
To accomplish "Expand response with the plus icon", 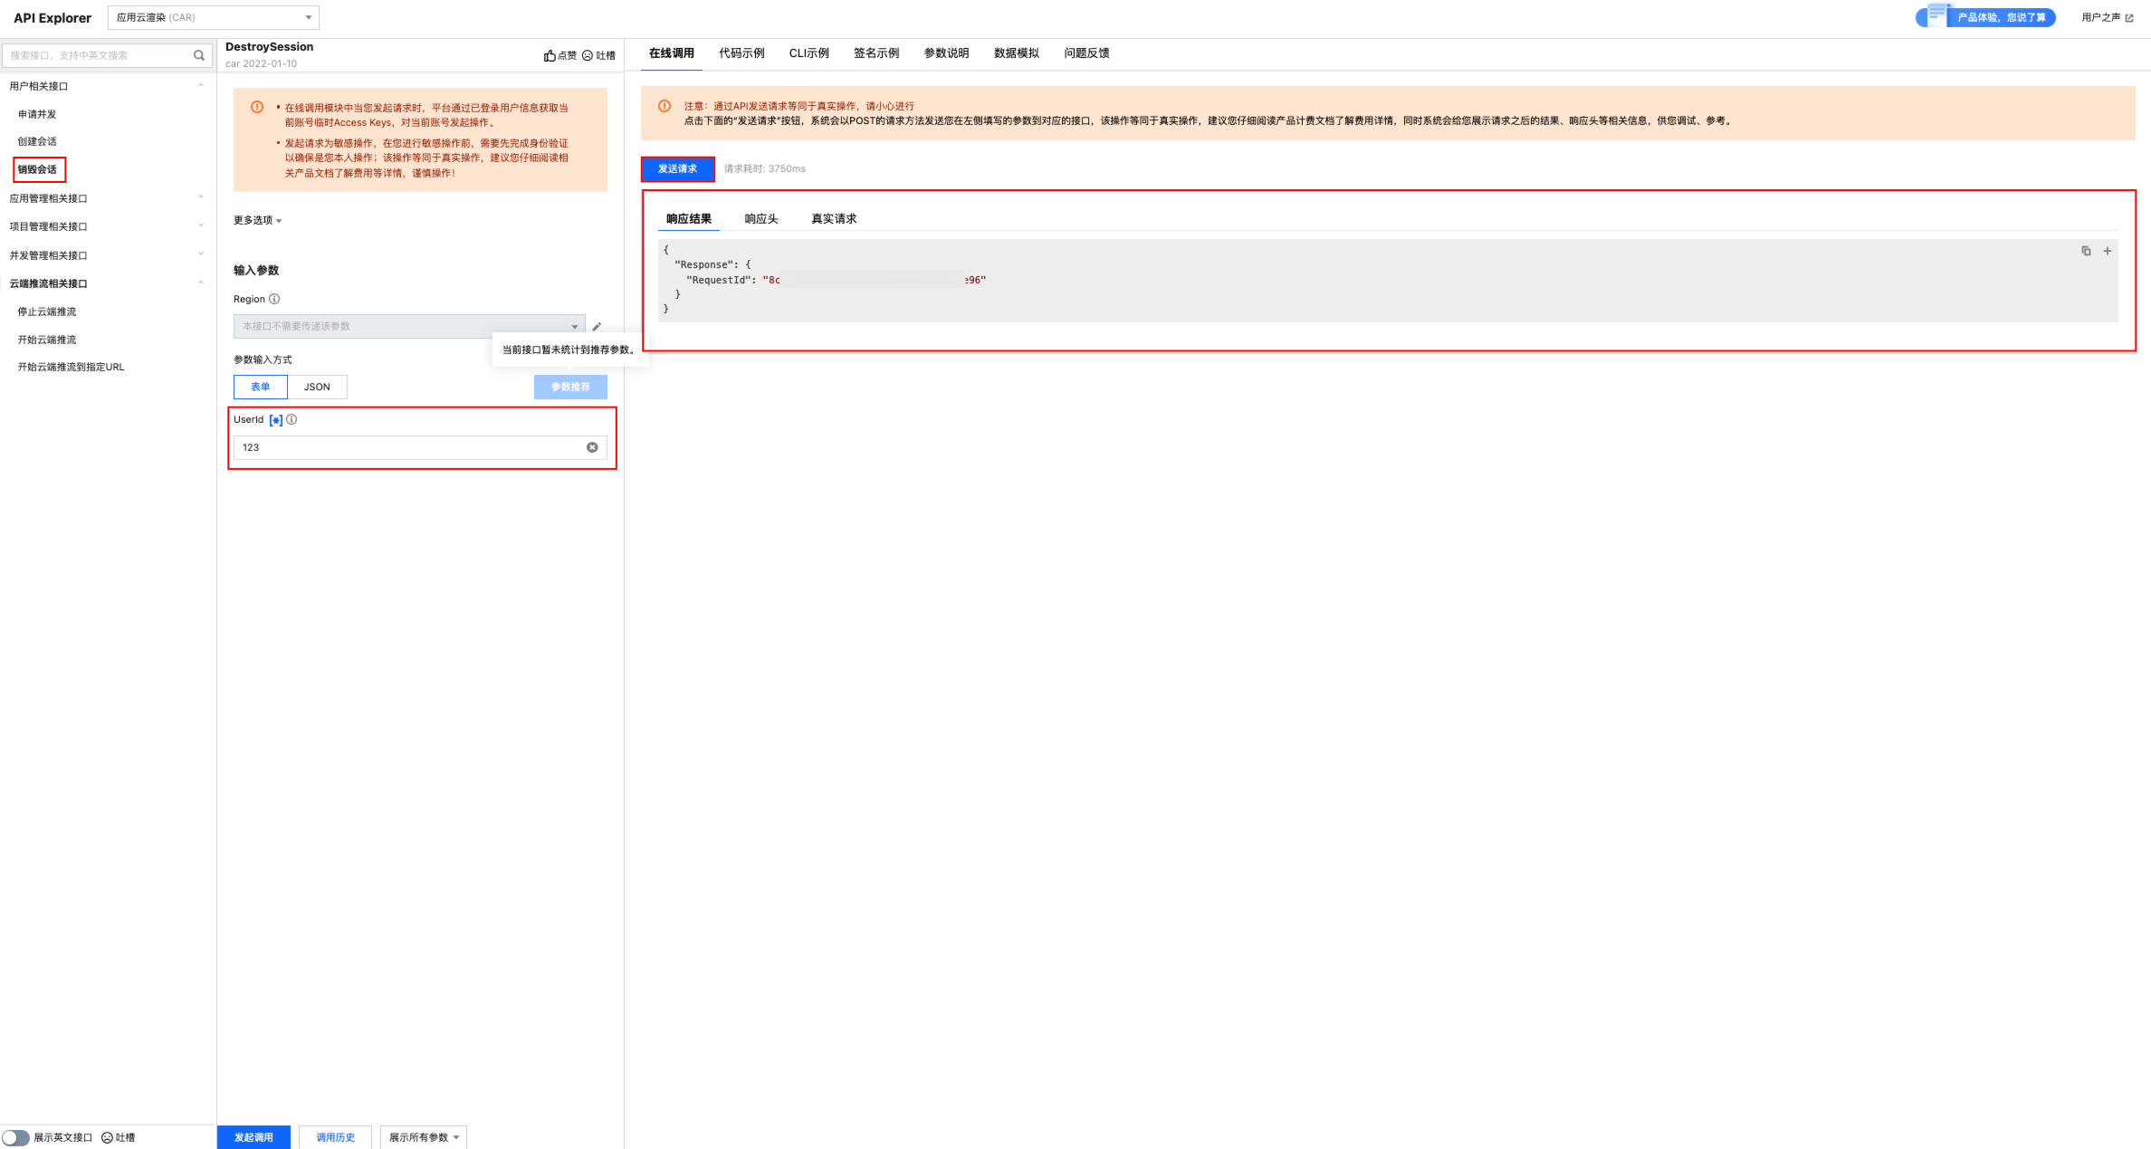I will tap(2108, 251).
